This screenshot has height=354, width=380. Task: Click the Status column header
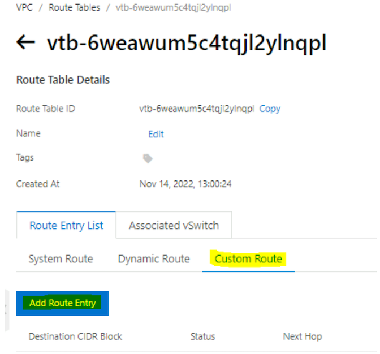(x=202, y=336)
